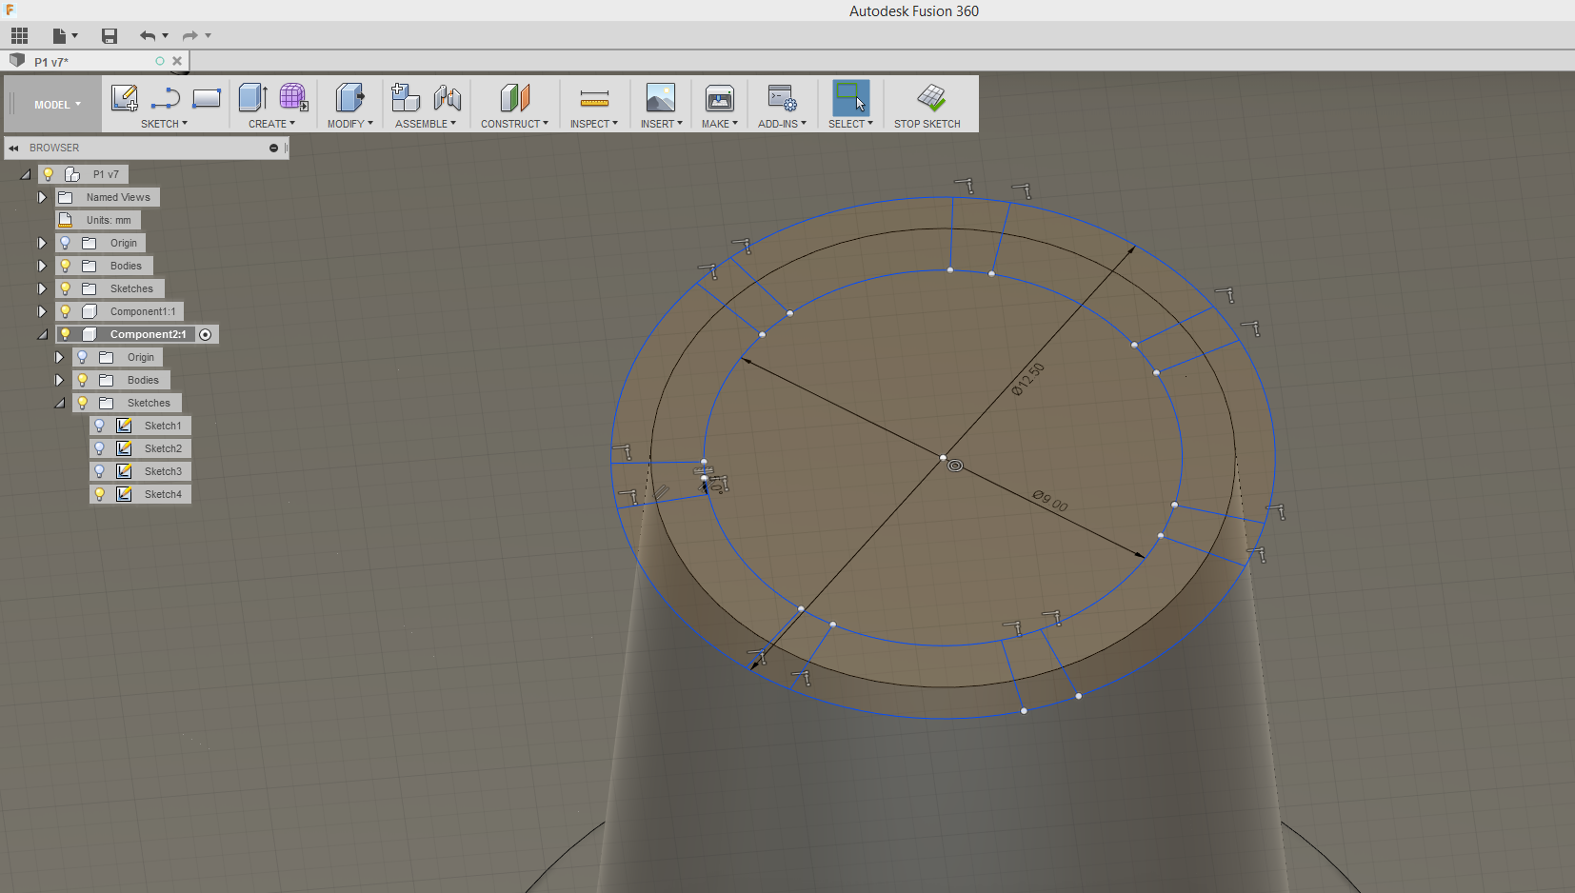Image resolution: width=1575 pixels, height=893 pixels.
Task: Select the Line sketch tool
Action: (166, 98)
